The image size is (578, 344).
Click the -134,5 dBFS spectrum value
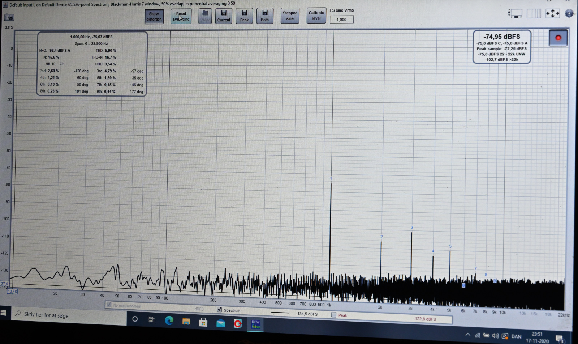tap(307, 314)
